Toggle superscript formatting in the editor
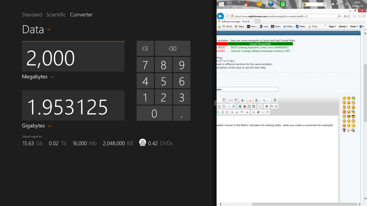Viewport: 367px width, 206px height. pos(237,112)
